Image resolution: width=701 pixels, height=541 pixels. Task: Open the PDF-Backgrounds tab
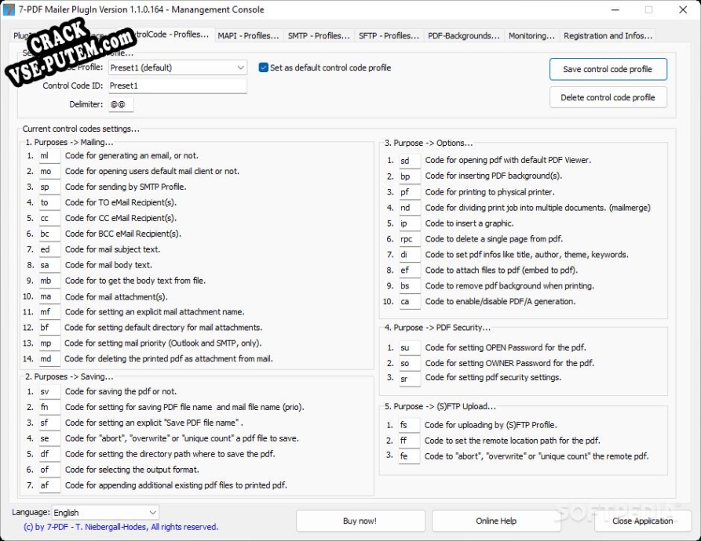pos(464,36)
